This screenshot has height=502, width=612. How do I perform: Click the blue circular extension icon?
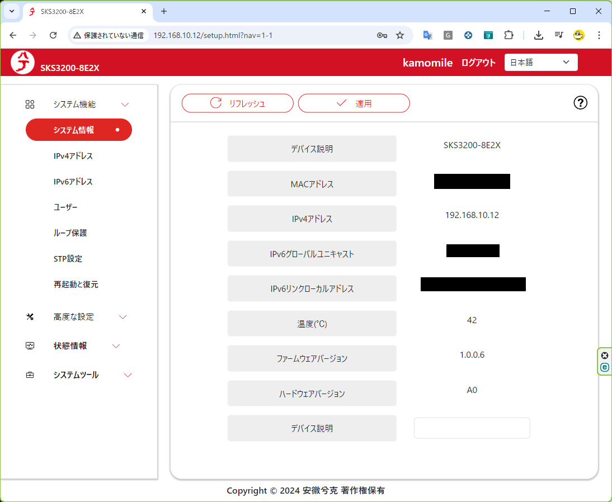tap(468, 35)
